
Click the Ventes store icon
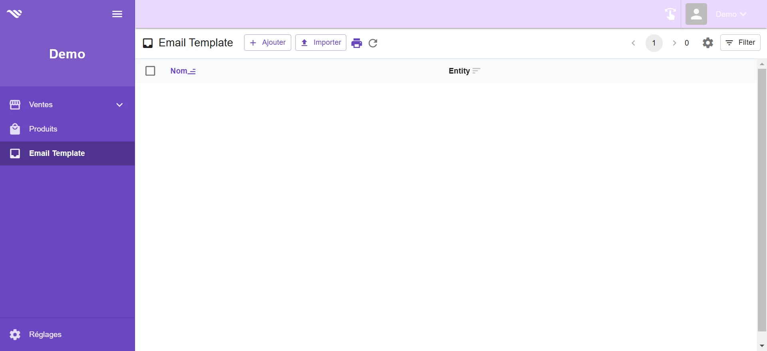[15, 105]
